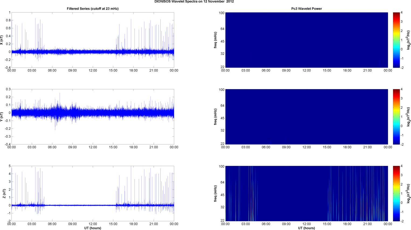Click the log2(nT²/Hz) label beside the top colorbar
Viewport: 411px width, 230px height.
click(409, 40)
